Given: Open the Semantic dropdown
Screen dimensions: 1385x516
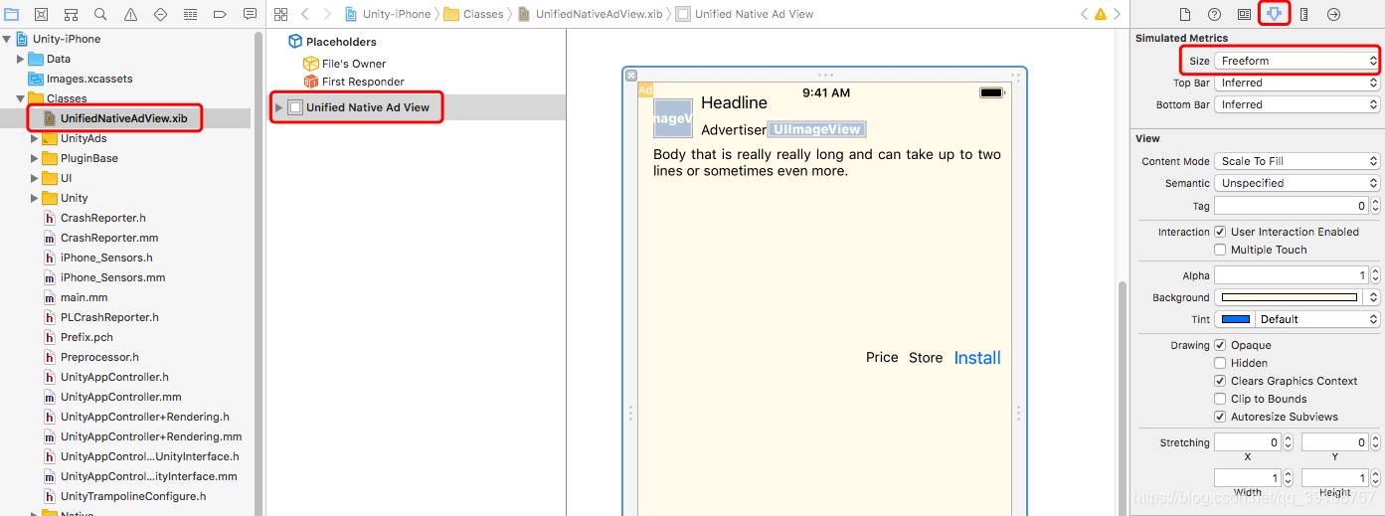Looking at the screenshot, I should (1298, 183).
